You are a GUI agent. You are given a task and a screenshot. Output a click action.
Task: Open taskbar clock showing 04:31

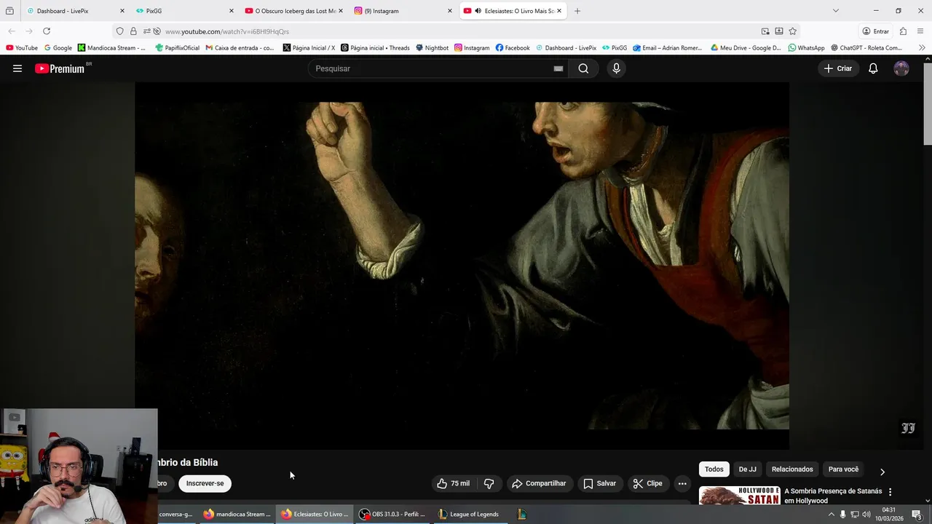(x=889, y=514)
